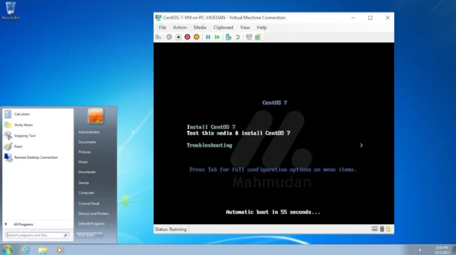456x255 pixels.
Task: Expand Troubleshooting submenu arrow
Action: tap(361, 145)
